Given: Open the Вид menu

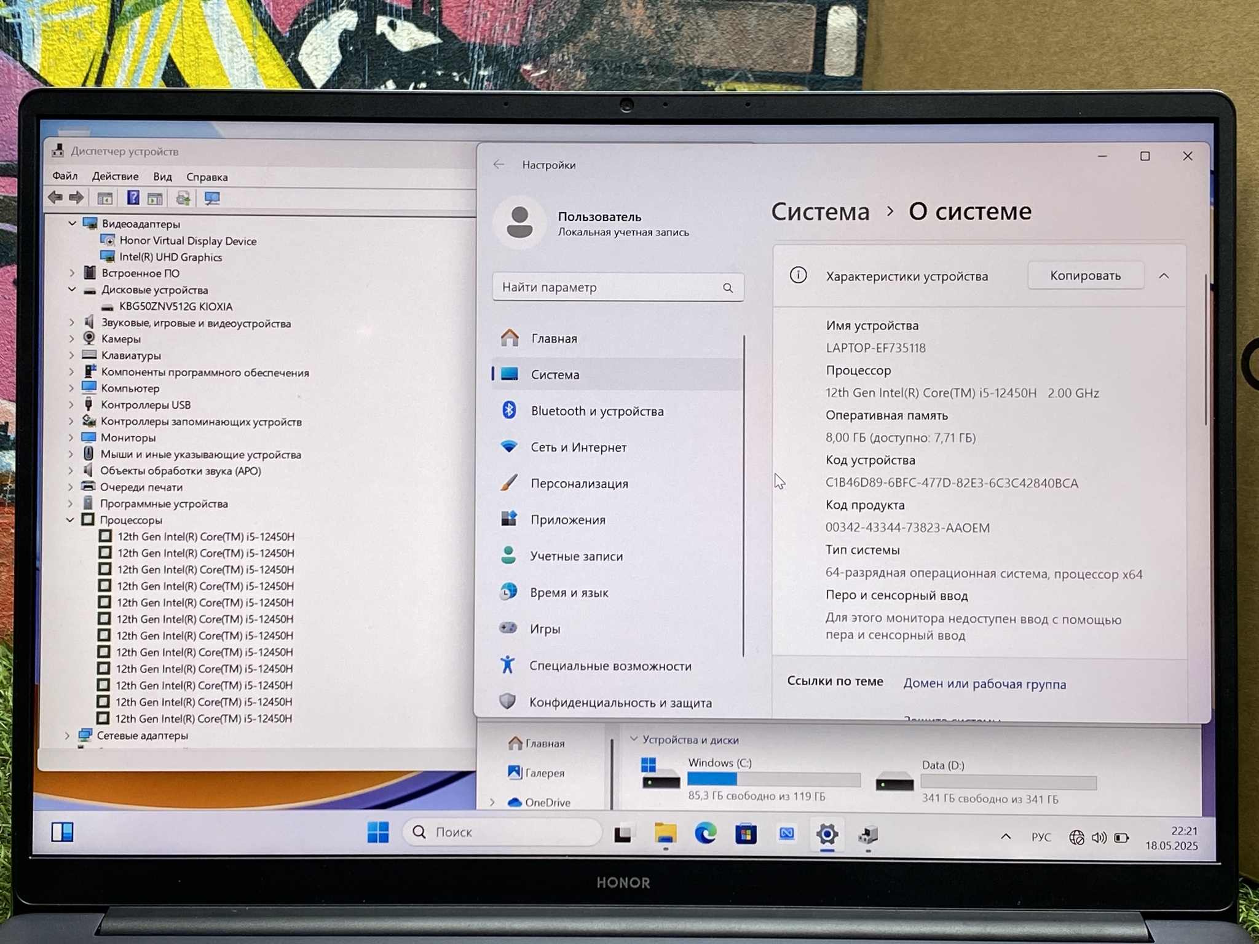Looking at the screenshot, I should pyautogui.click(x=162, y=176).
